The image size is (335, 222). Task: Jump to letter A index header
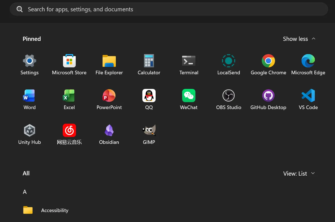[25, 192]
